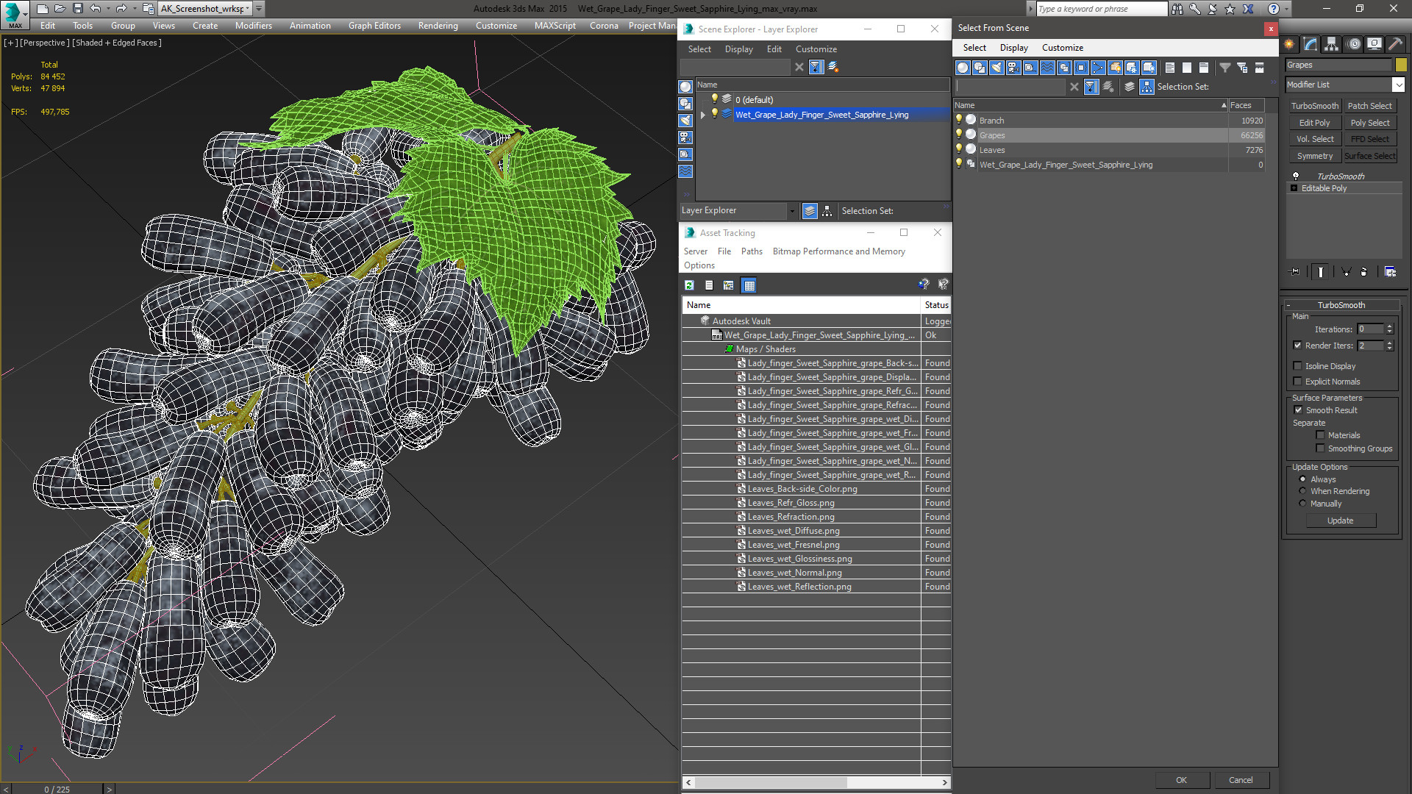
Task: Click the Edit Poly modifier button
Action: point(1314,123)
